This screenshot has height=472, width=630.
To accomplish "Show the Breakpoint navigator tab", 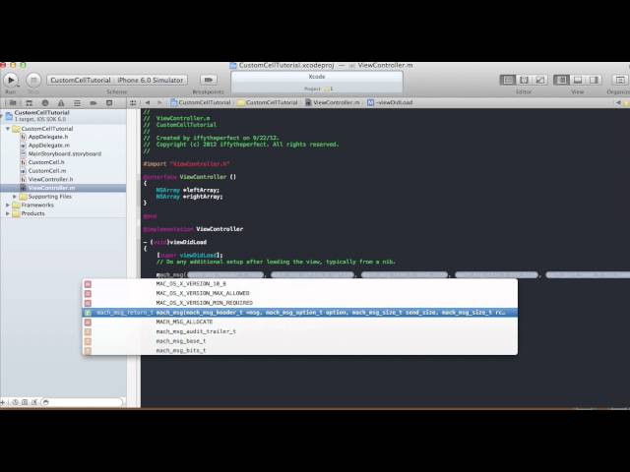I will pos(94,102).
